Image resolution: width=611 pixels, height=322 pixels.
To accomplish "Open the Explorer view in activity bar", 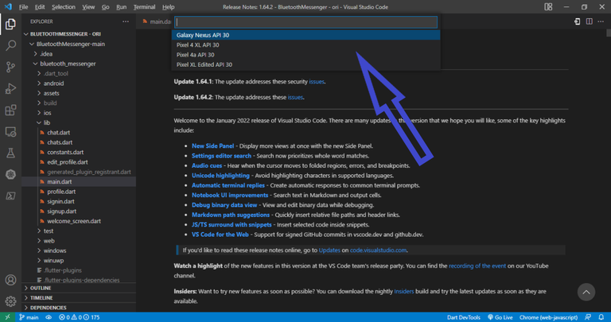I will 10,24.
